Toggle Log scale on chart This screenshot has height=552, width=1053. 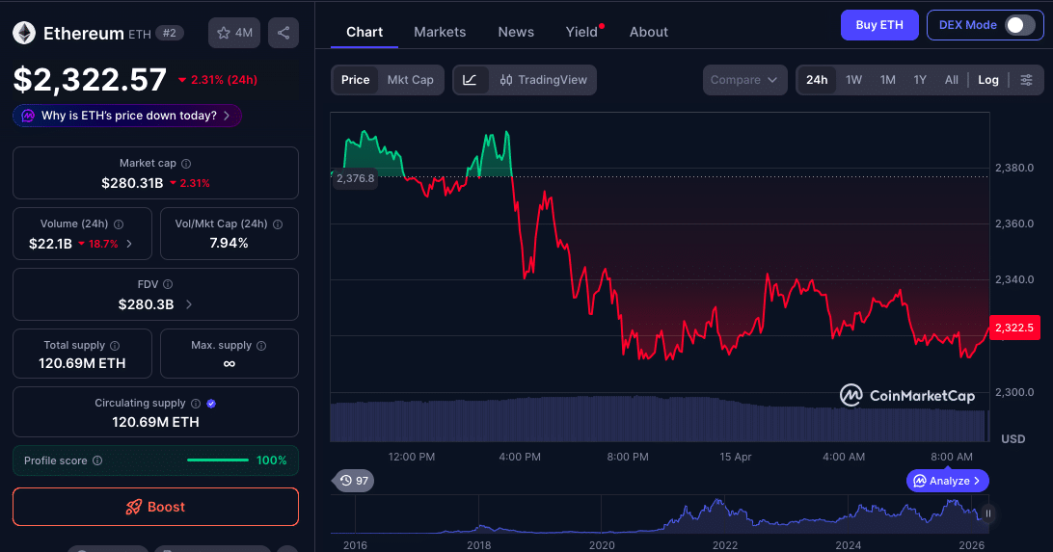(987, 80)
